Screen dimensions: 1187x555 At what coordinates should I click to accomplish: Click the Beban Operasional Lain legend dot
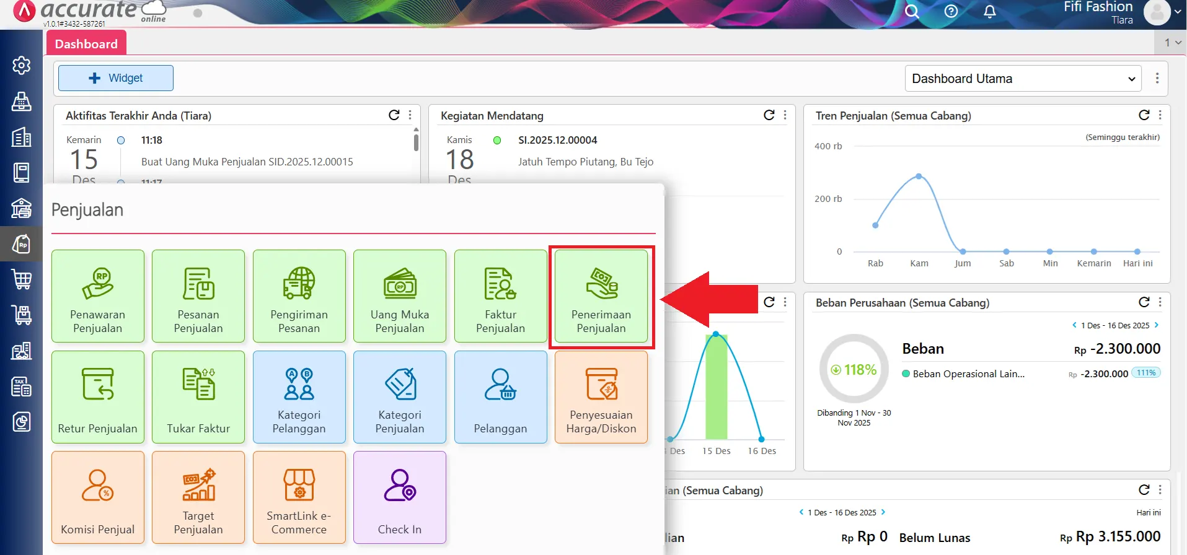906,374
